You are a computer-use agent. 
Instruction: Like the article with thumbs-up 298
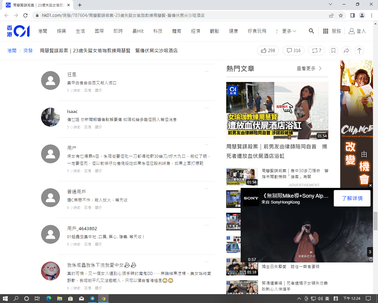click(x=268, y=51)
